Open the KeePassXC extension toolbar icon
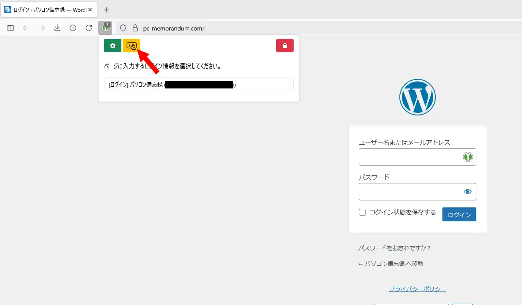This screenshot has width=522, height=305. coord(105,28)
